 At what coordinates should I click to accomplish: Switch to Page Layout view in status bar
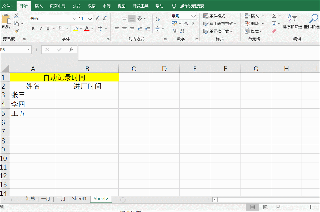pyautogui.click(x=266, y=207)
